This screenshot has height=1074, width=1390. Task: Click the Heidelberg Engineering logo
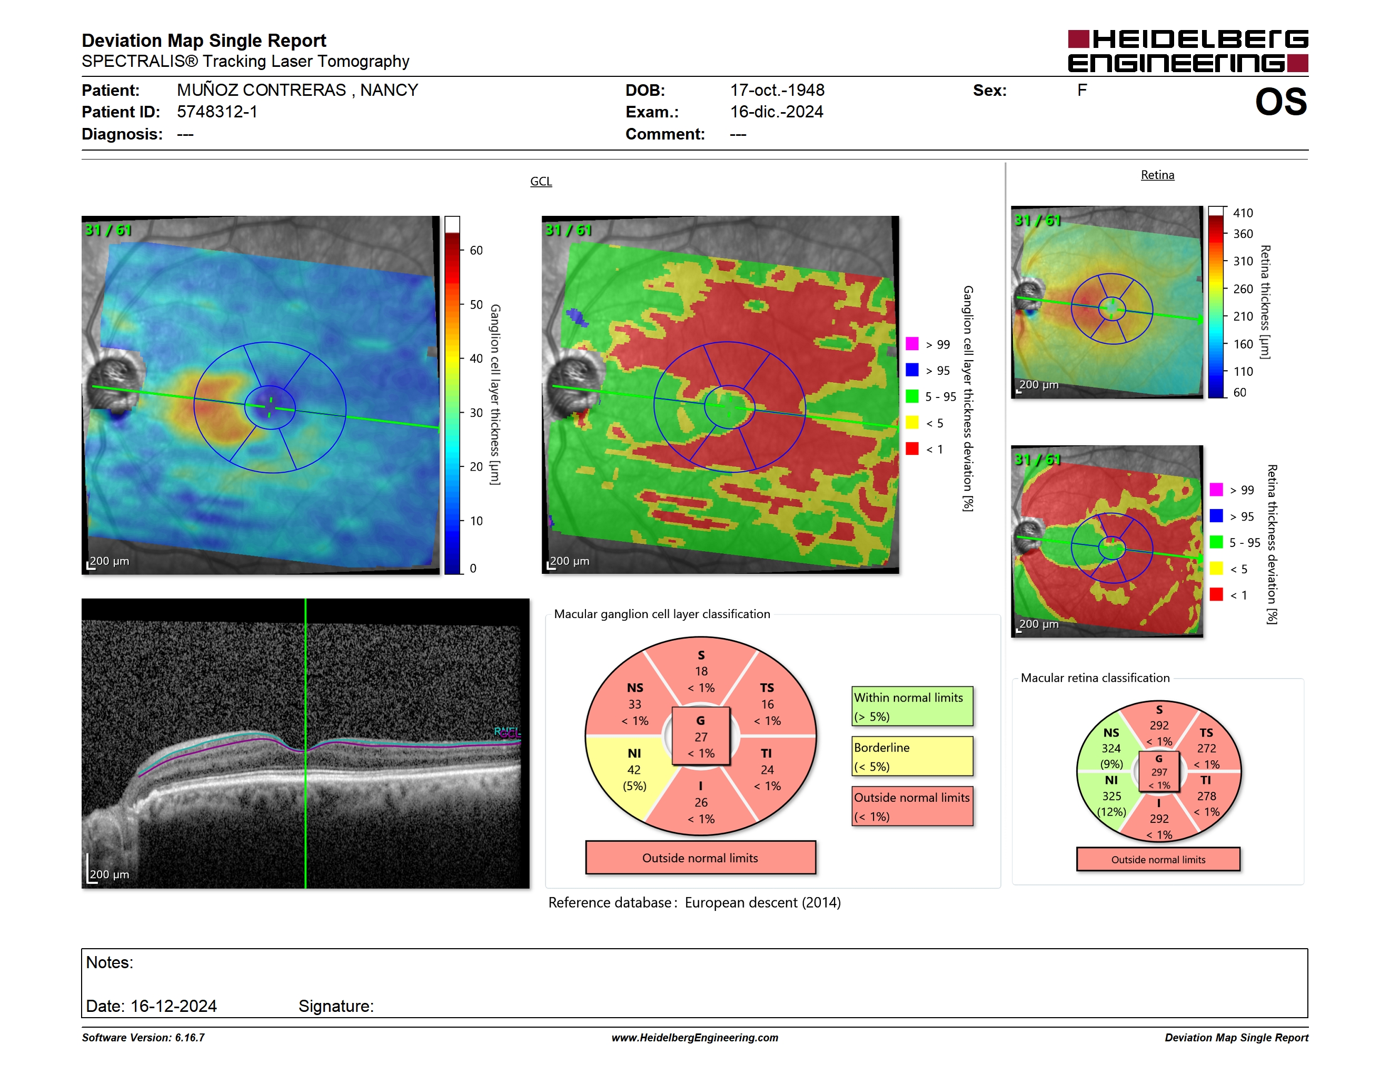pyautogui.click(x=1188, y=51)
